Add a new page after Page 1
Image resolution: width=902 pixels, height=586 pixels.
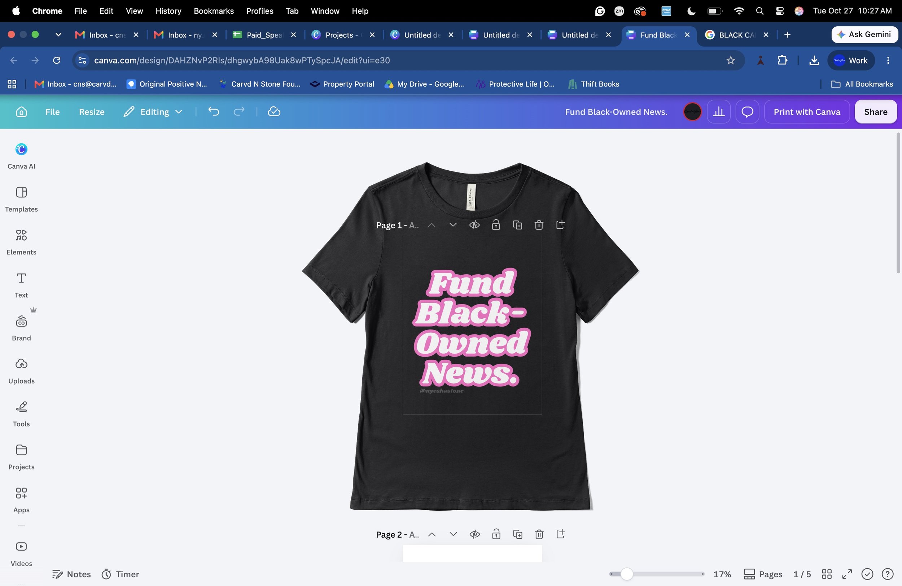[x=561, y=225]
